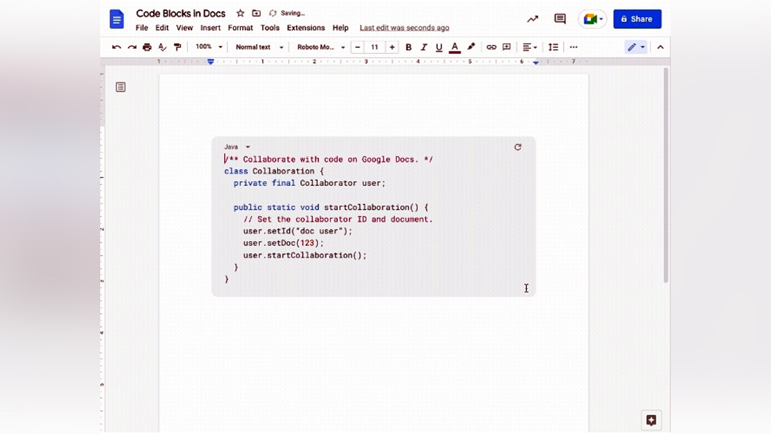Click the blue Share button
The image size is (771, 434).
[x=637, y=19]
